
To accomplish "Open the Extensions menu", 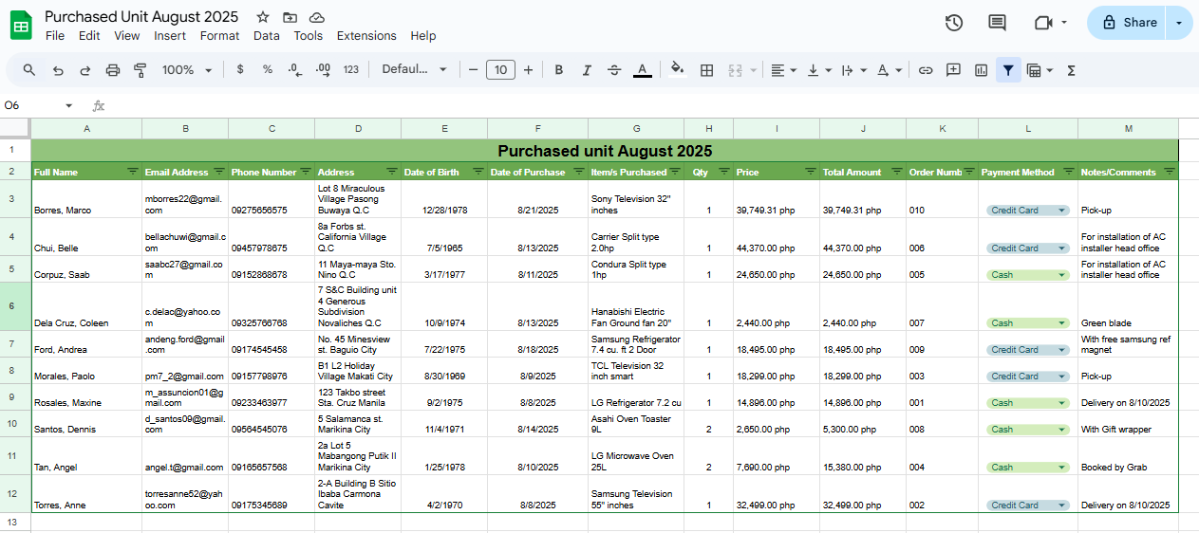I will 366,36.
